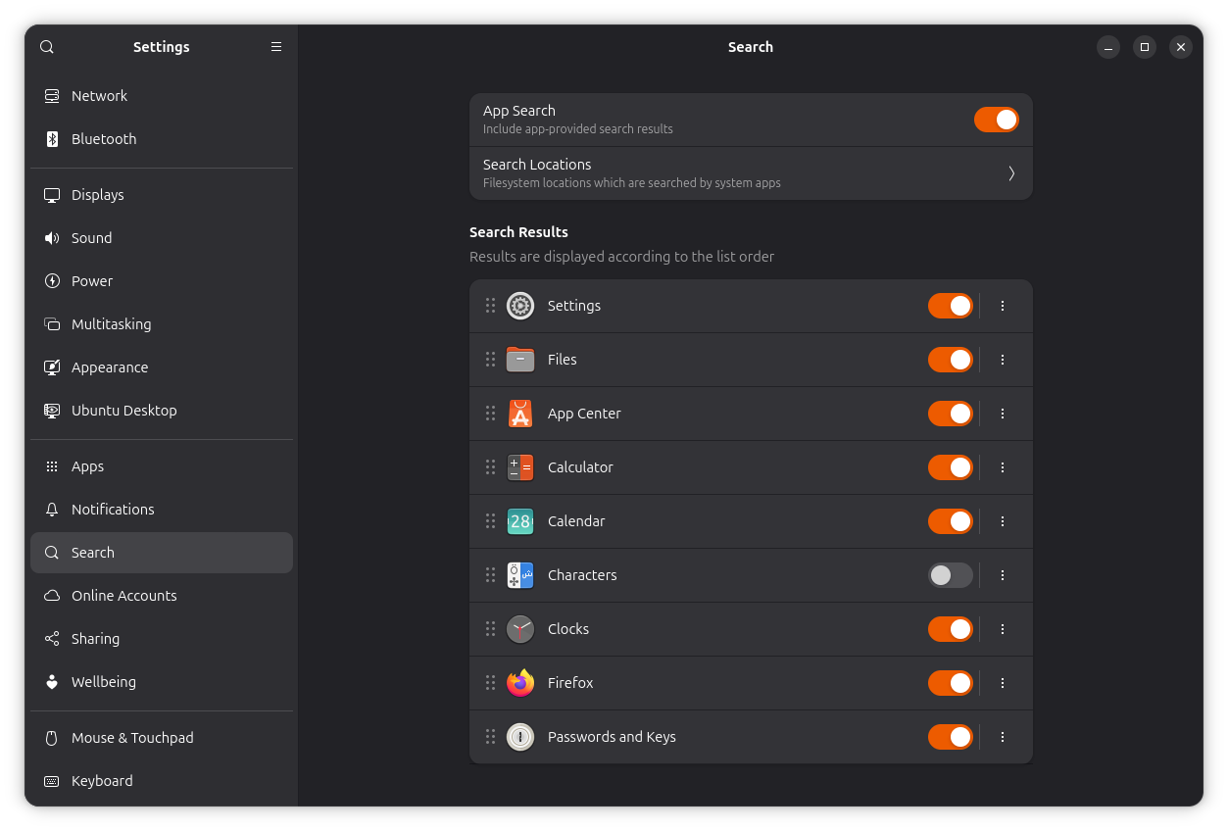Click the Bluetooth sidebar icon
This screenshot has width=1228, height=831.
pos(52,139)
